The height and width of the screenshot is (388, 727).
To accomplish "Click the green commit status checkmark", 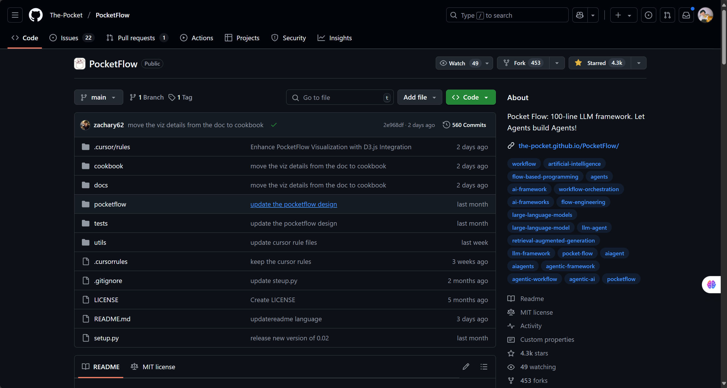I will [274, 125].
